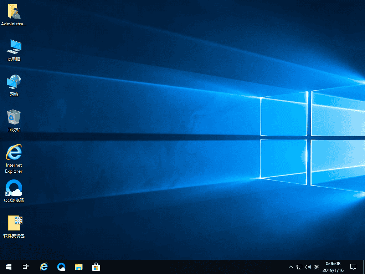The width and height of the screenshot is (365, 274).
Task: Open the volume control tray icon
Action: 308,267
